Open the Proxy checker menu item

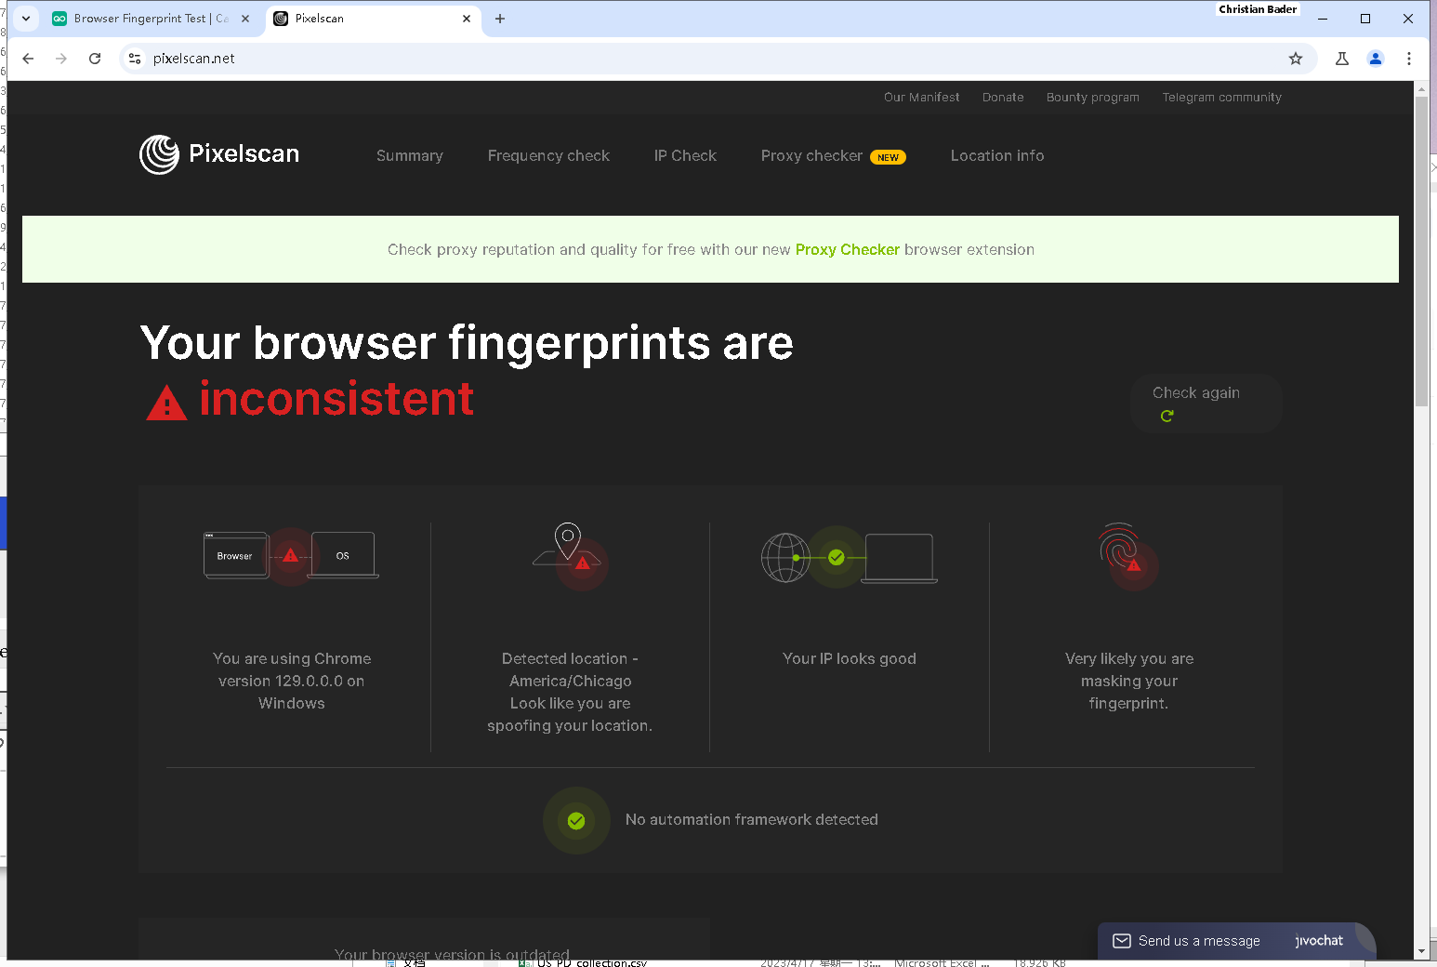pyautogui.click(x=811, y=156)
